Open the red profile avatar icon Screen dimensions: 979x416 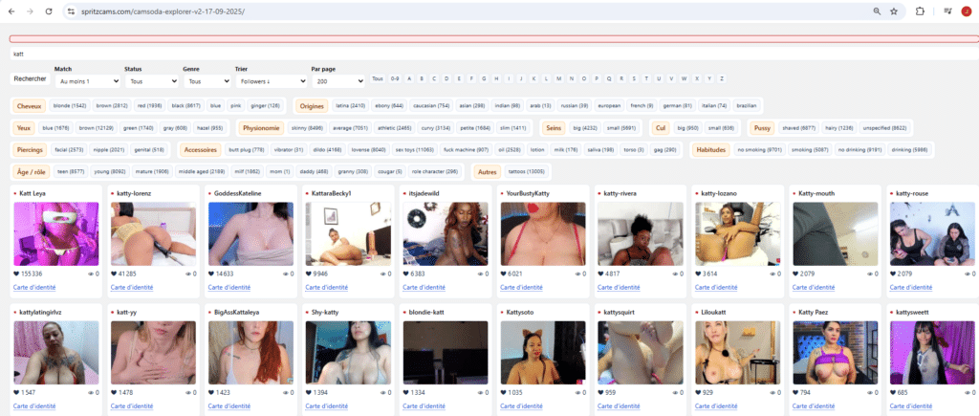[x=967, y=11]
